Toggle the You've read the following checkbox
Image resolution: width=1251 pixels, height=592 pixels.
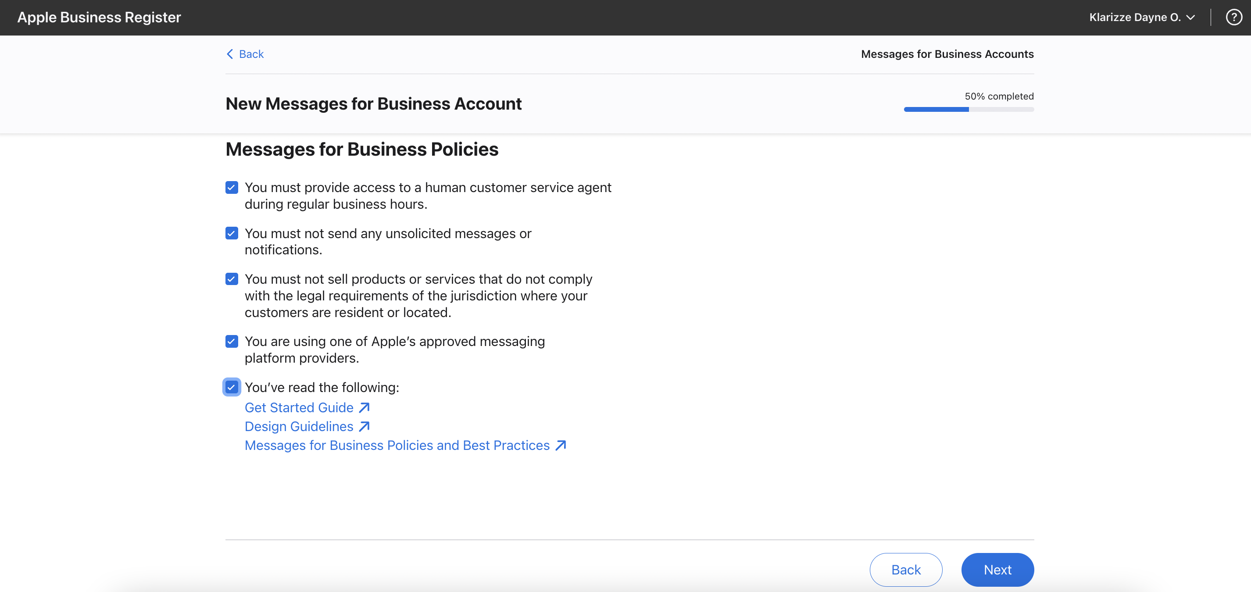coord(232,387)
